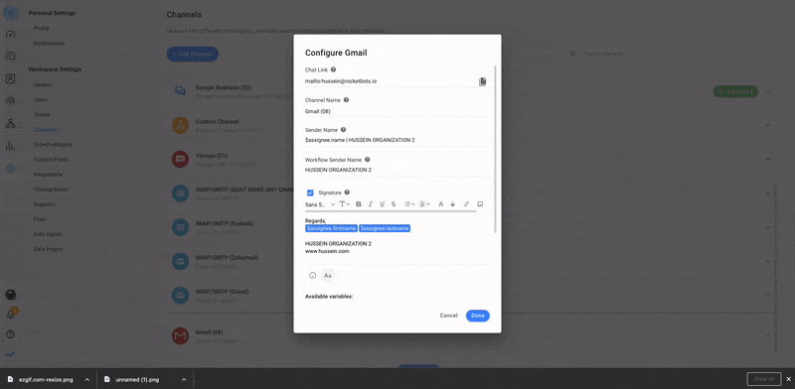Uncheck the Signature checkbox
The width and height of the screenshot is (795, 389).
[310, 193]
